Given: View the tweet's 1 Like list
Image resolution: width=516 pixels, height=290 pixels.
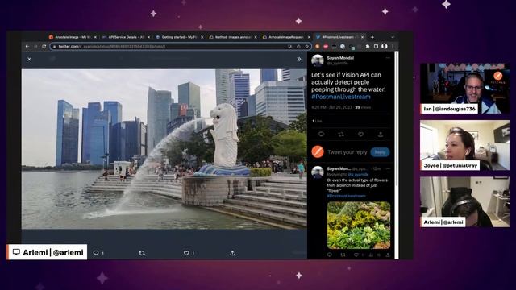Looking at the screenshot, I should click(317, 121).
